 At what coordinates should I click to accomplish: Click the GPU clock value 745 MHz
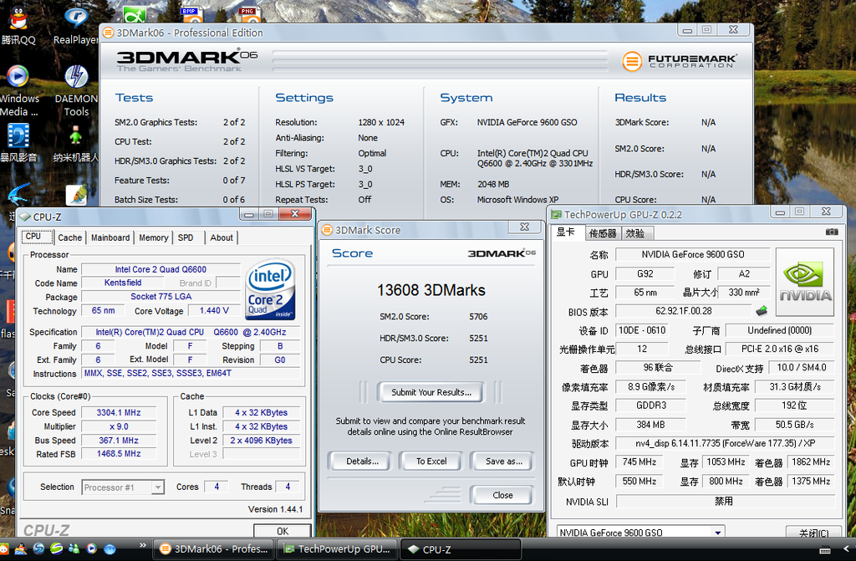point(639,462)
